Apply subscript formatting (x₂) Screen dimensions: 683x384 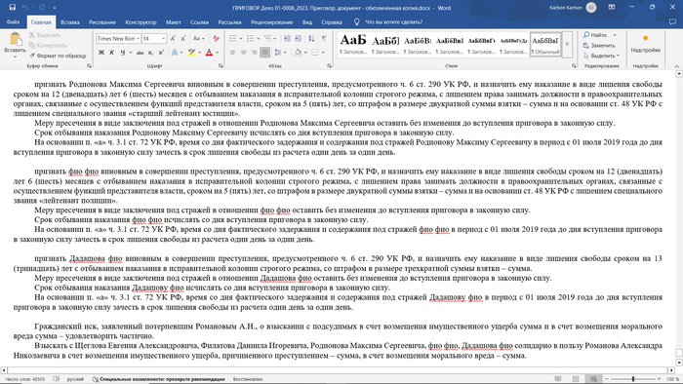(x=150, y=53)
